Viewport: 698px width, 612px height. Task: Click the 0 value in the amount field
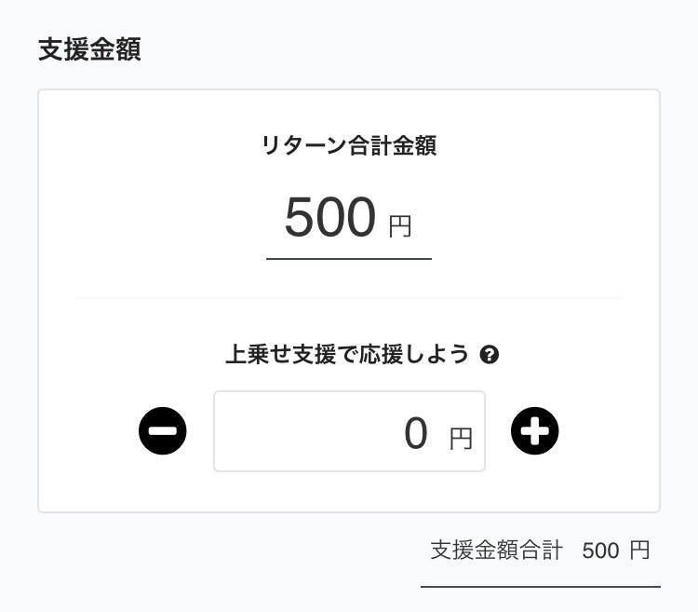click(x=416, y=433)
